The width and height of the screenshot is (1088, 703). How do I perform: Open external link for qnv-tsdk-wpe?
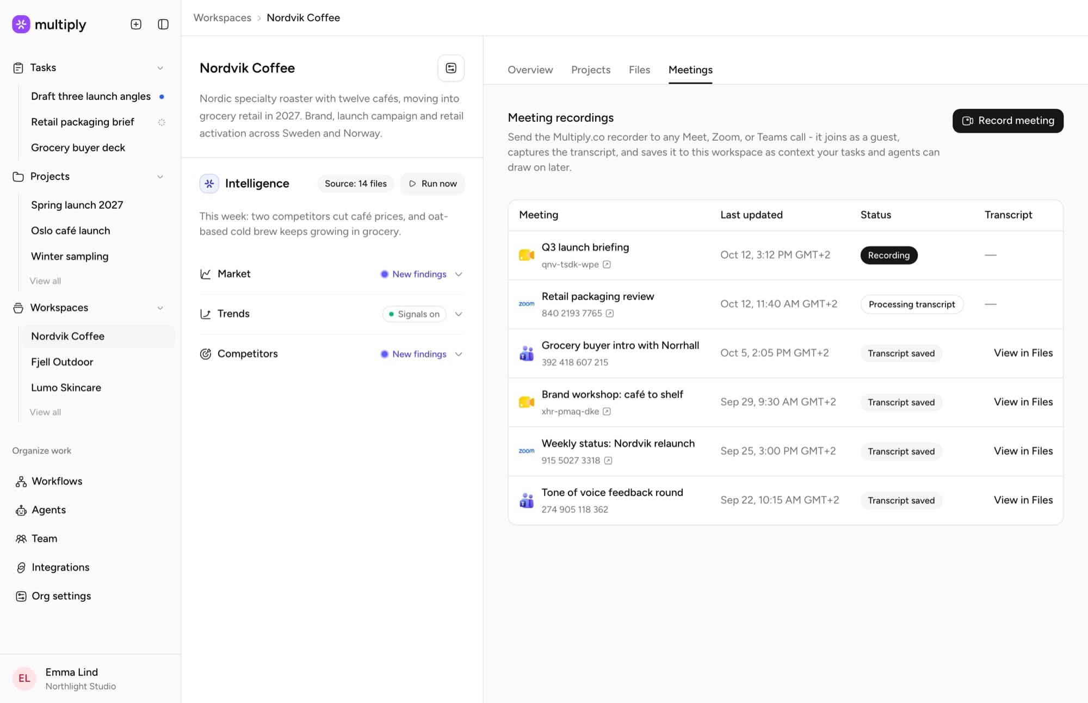click(607, 264)
